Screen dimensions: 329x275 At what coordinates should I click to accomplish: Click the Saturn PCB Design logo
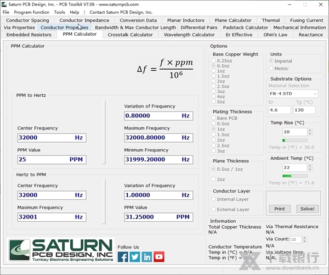[x=61, y=250]
